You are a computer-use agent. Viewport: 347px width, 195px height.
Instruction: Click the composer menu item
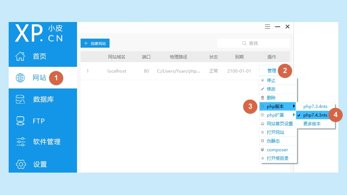pos(277,150)
